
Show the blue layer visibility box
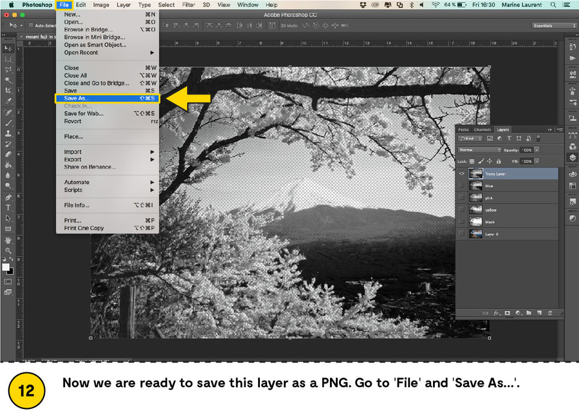[461, 186]
